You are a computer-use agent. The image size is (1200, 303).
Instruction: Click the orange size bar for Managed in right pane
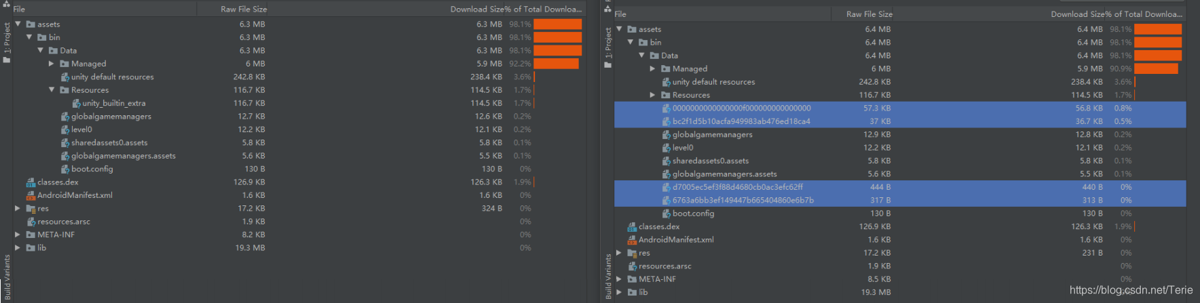1157,68
